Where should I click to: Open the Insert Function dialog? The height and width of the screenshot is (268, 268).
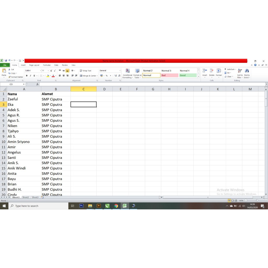point(37,84)
